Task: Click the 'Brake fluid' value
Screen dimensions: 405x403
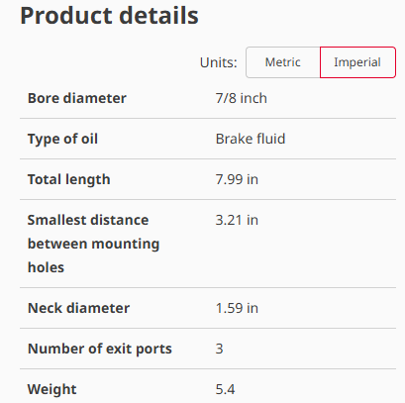Action: pos(251,139)
